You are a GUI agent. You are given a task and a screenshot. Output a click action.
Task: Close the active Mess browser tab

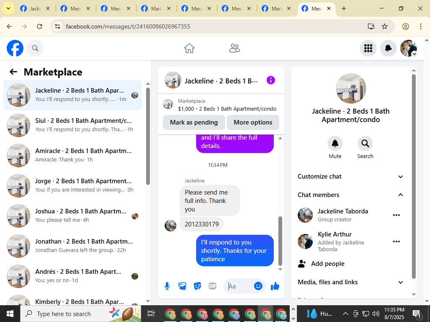(x=329, y=8)
